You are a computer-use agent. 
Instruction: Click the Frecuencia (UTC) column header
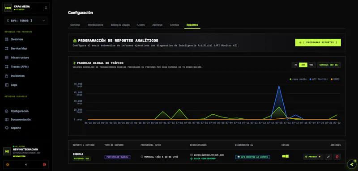[150, 145]
